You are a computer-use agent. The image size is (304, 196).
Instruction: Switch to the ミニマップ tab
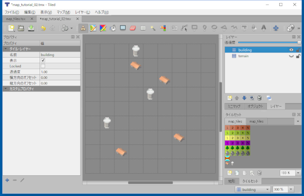point(234,106)
